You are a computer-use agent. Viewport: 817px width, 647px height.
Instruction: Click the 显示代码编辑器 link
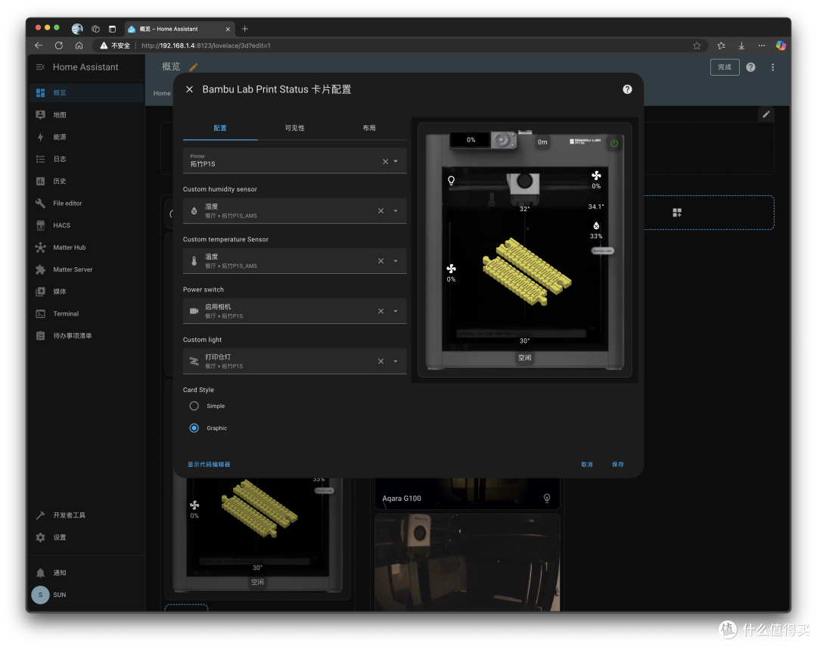(x=209, y=464)
